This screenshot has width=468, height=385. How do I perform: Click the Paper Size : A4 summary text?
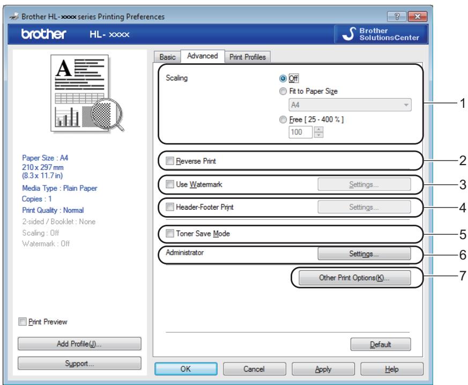point(45,158)
